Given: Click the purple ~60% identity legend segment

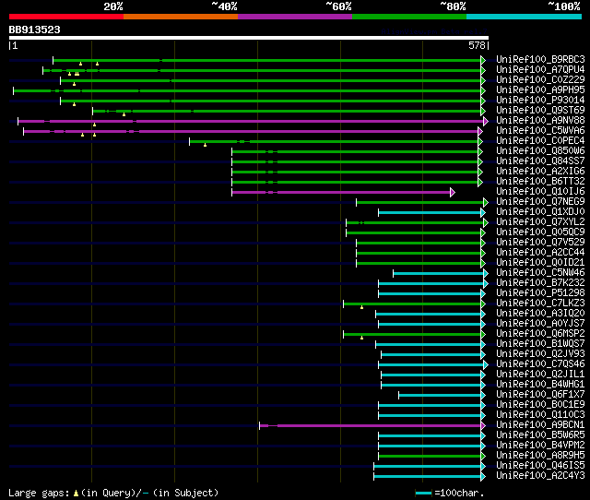Looking at the screenshot, I should [x=295, y=17].
